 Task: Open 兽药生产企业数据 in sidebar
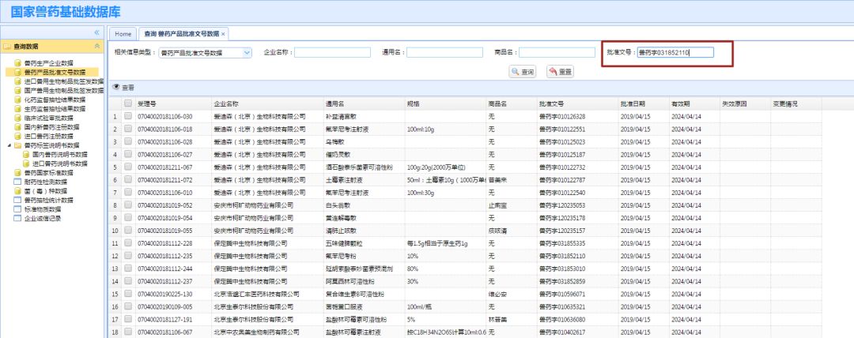click(48, 62)
